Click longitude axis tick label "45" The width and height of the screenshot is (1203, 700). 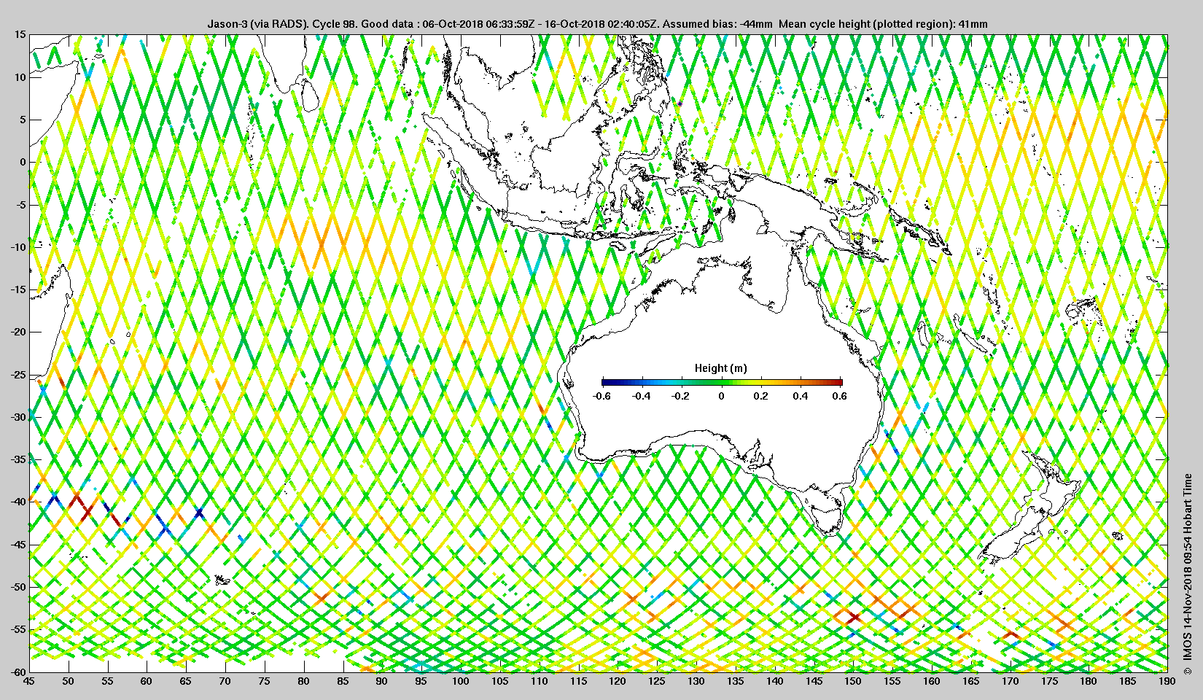pos(29,682)
